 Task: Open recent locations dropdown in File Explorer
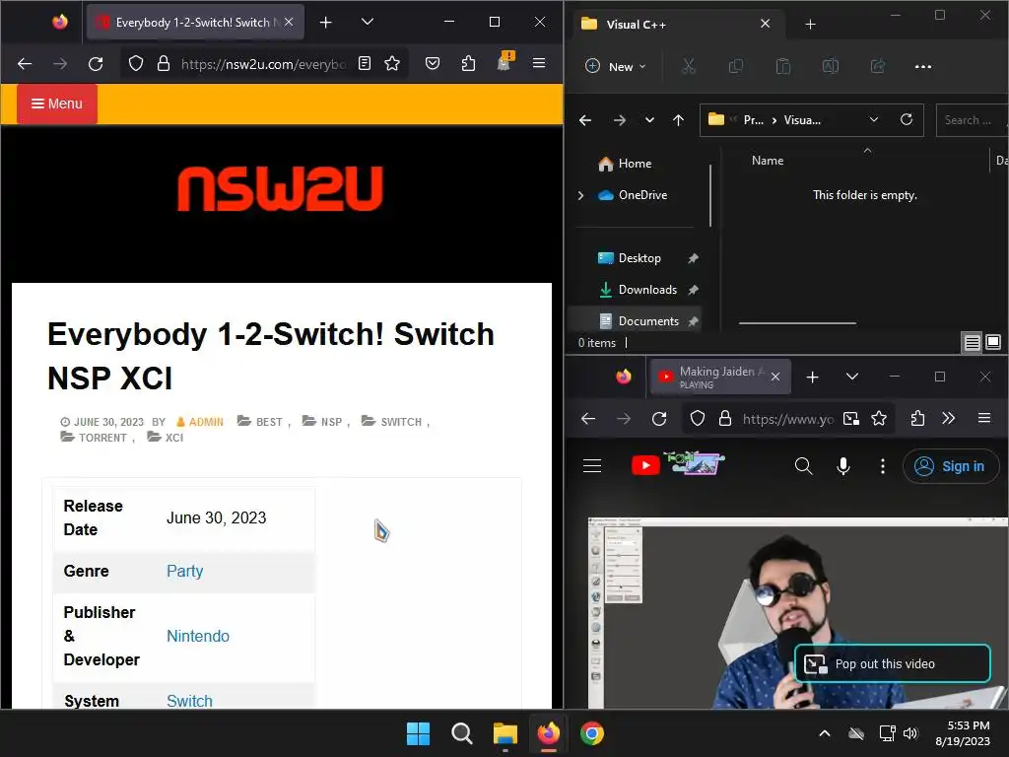pyautogui.click(x=650, y=120)
